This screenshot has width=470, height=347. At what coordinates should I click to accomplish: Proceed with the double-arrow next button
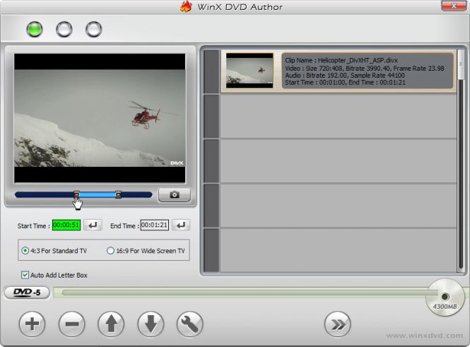(337, 324)
